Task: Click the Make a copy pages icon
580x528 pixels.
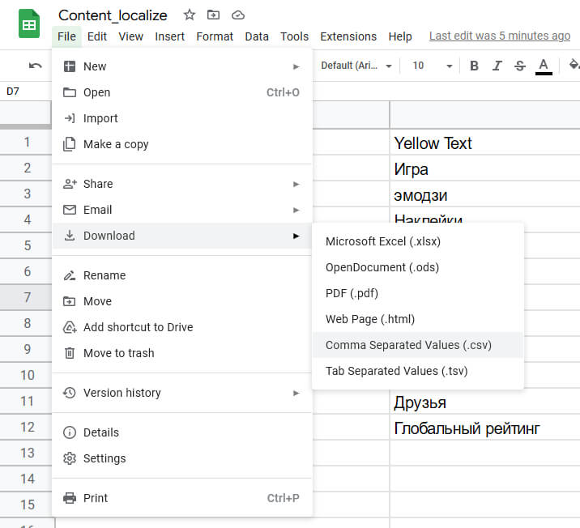Action: pyautogui.click(x=70, y=144)
